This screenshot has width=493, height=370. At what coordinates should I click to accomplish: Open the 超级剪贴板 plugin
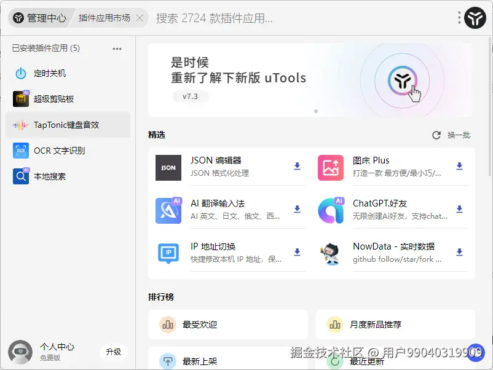[x=68, y=99]
